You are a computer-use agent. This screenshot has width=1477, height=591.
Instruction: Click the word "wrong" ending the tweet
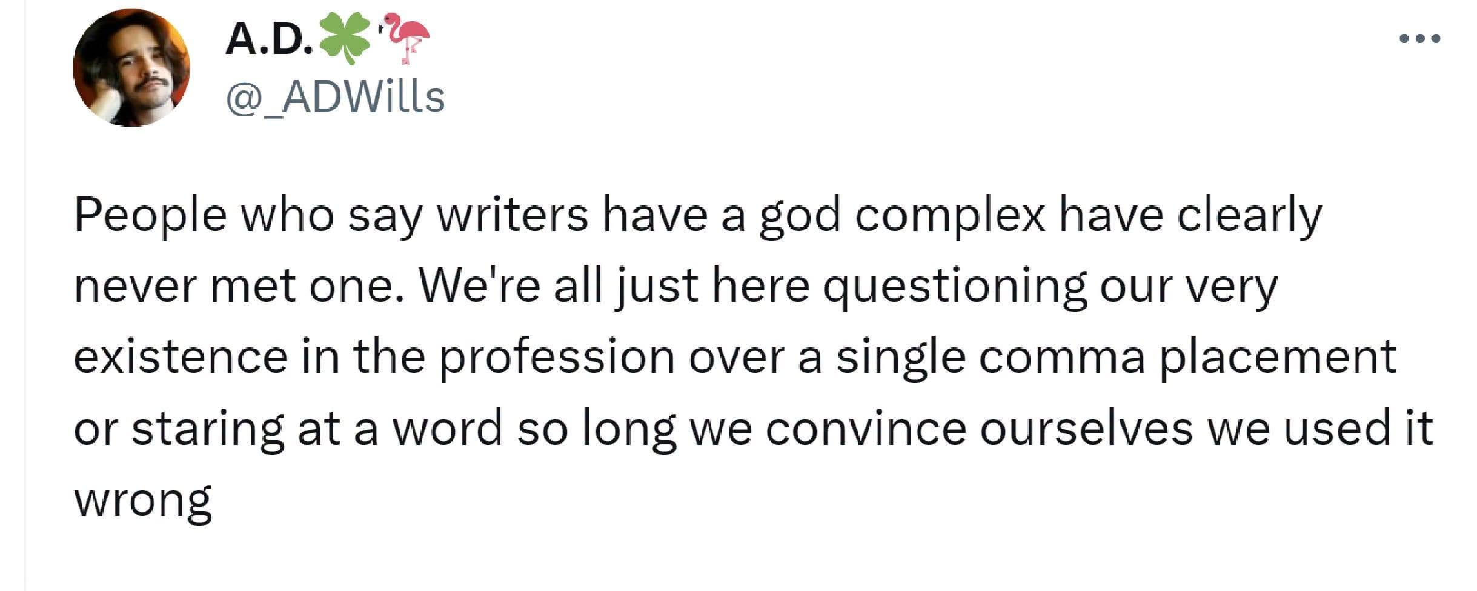tap(143, 501)
